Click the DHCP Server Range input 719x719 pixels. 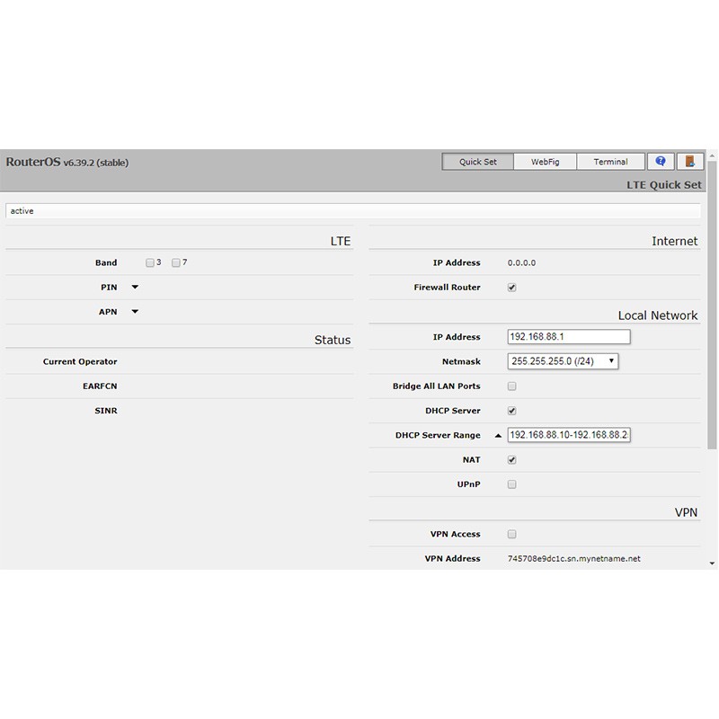tap(568, 435)
